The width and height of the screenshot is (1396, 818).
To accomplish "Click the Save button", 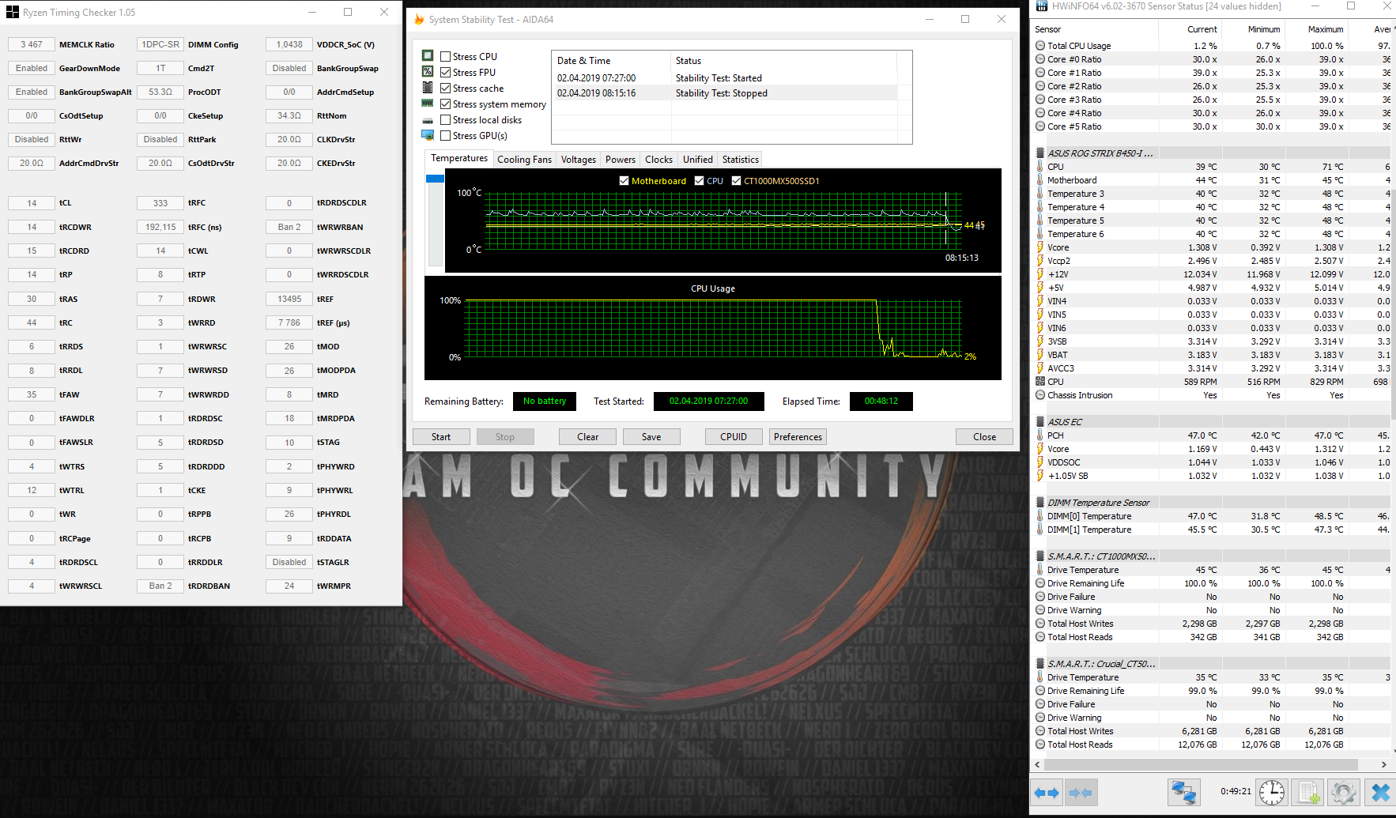I will [651, 437].
